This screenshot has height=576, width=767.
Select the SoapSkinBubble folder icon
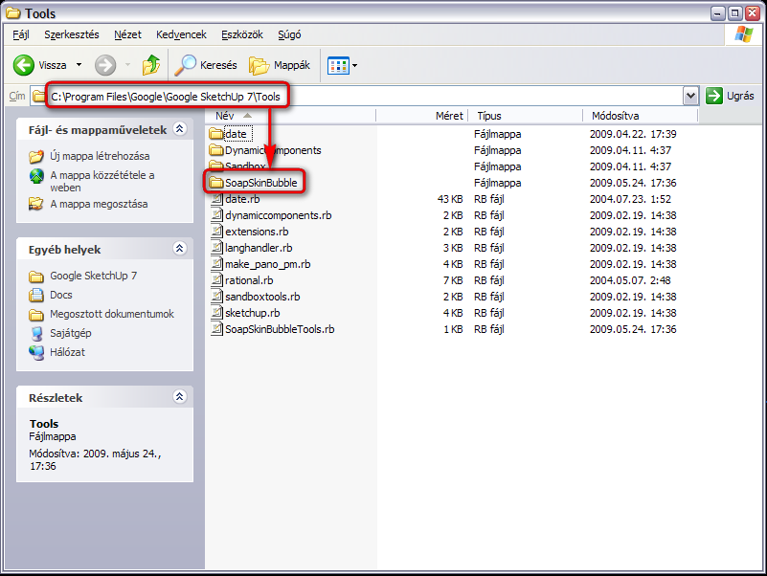click(215, 183)
